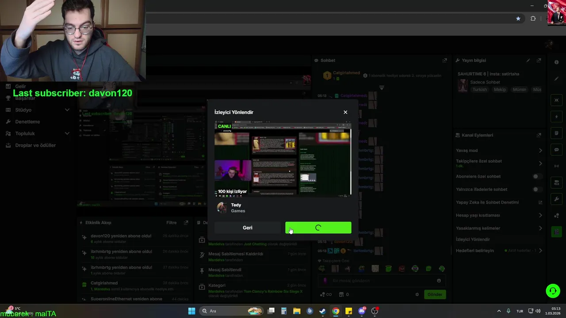The width and height of the screenshot is (566, 318).
Task: Expand Hesap yaşı kısıtlaması
Action: (x=540, y=216)
